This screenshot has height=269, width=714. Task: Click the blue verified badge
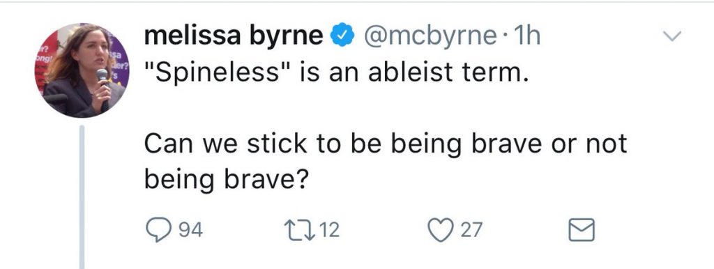pyautogui.click(x=342, y=36)
